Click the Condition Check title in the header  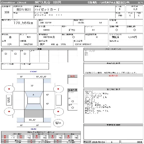14,3
